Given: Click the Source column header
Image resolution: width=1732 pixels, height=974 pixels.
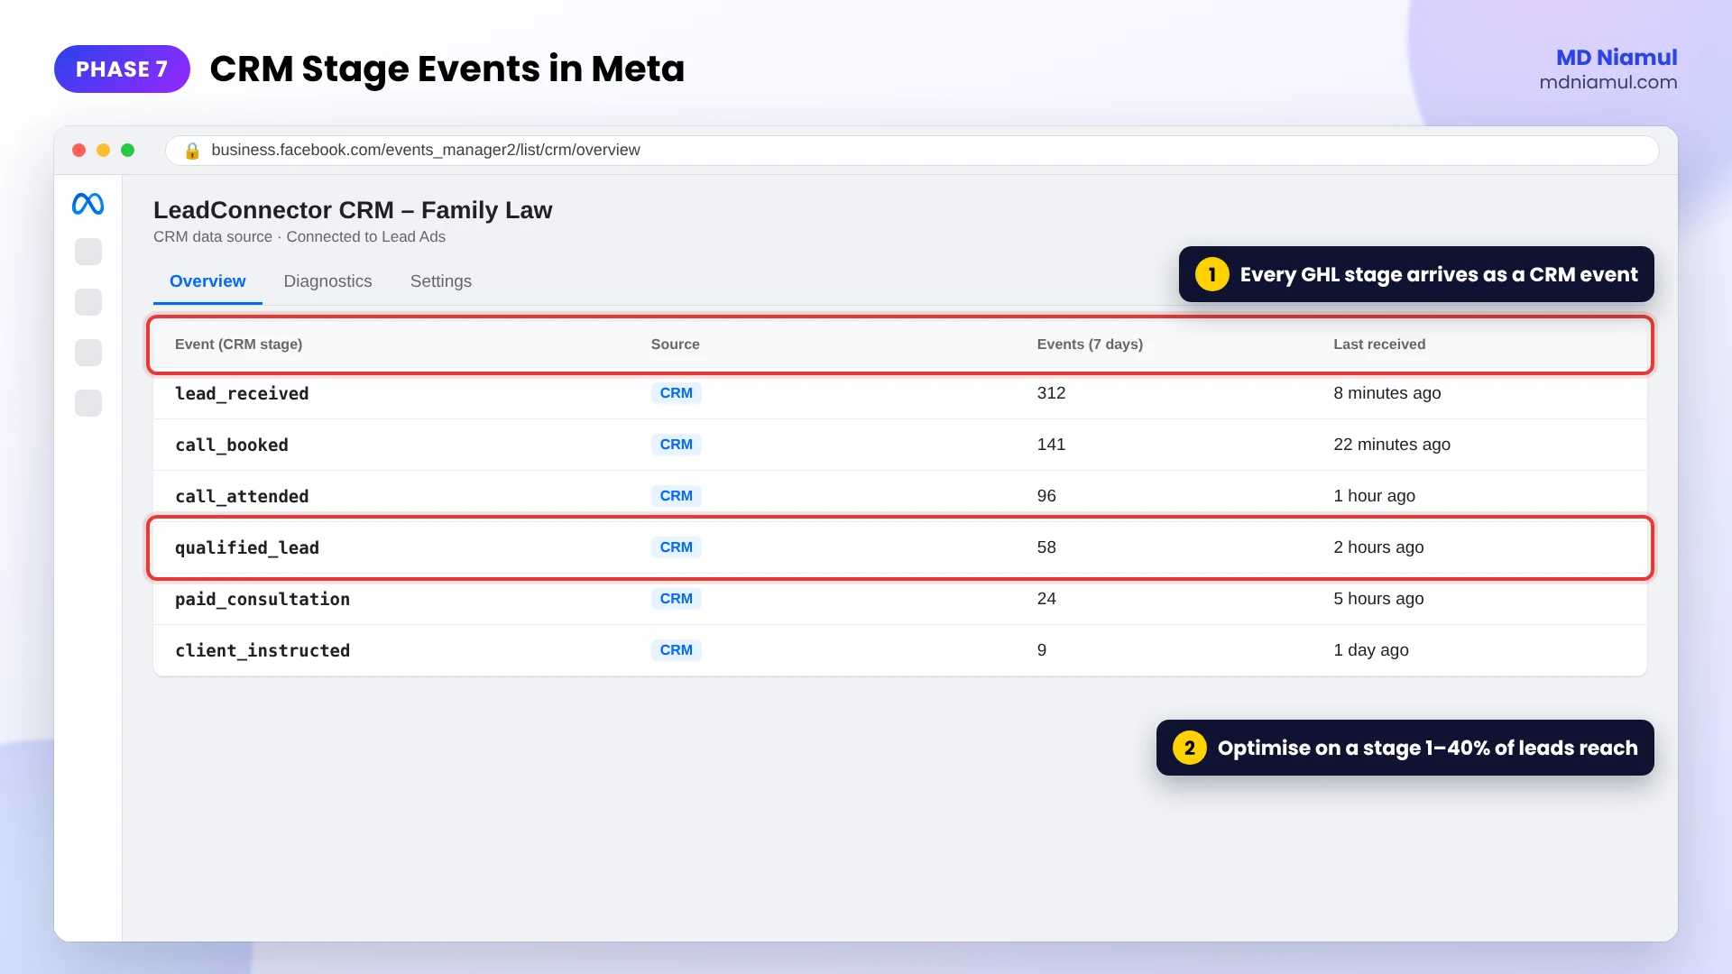Looking at the screenshot, I should (x=676, y=345).
